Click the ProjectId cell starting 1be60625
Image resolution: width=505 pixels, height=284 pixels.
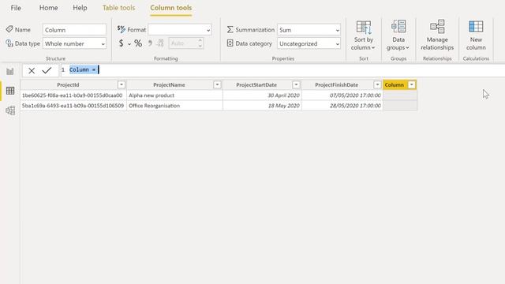(x=73, y=95)
